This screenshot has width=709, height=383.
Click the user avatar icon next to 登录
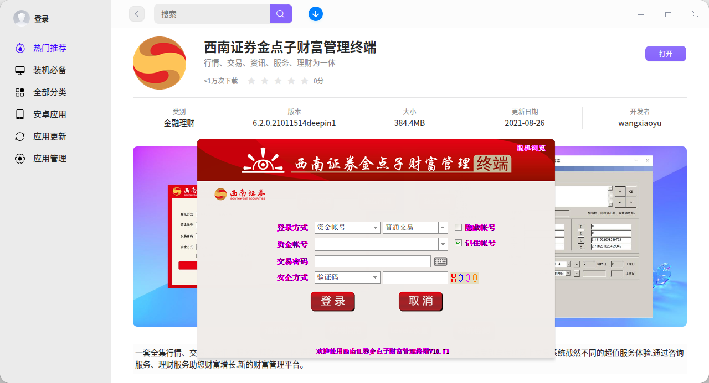coord(22,18)
